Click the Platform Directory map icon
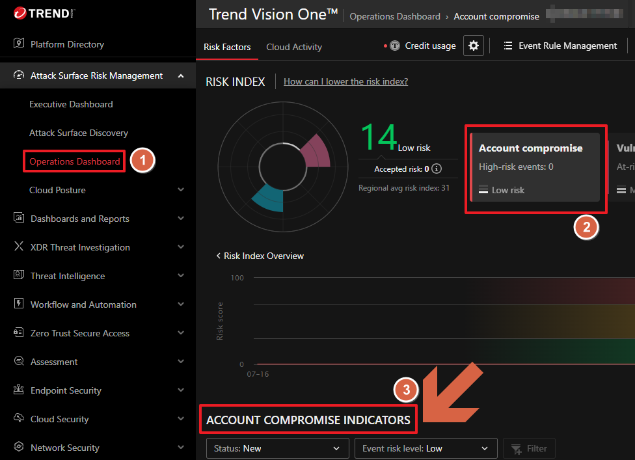 pos(18,44)
